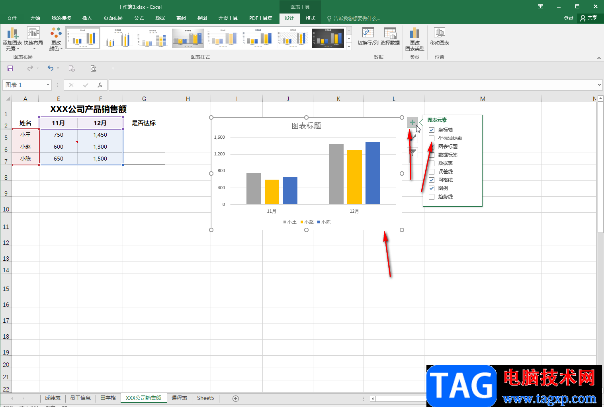Enable the 误差线 checkbox
Screen dimensions: 604x407
click(432, 172)
